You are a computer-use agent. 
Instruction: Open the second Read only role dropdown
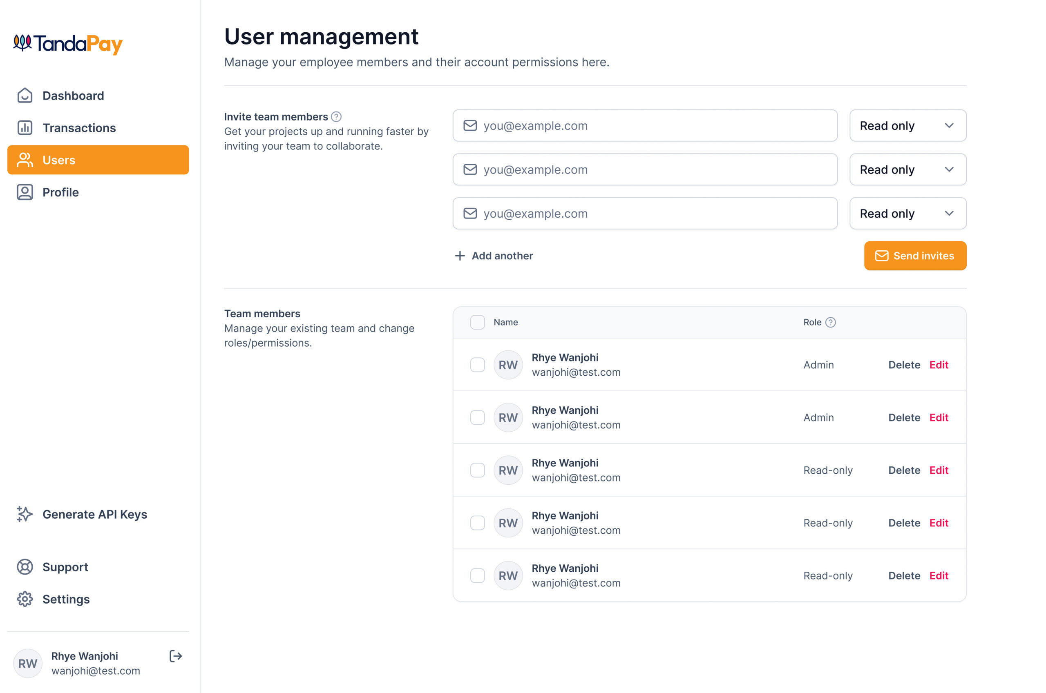907,169
